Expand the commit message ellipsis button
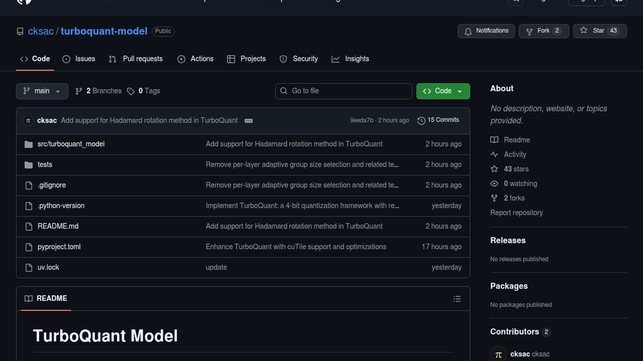The height and width of the screenshot is (361, 643). [248, 121]
